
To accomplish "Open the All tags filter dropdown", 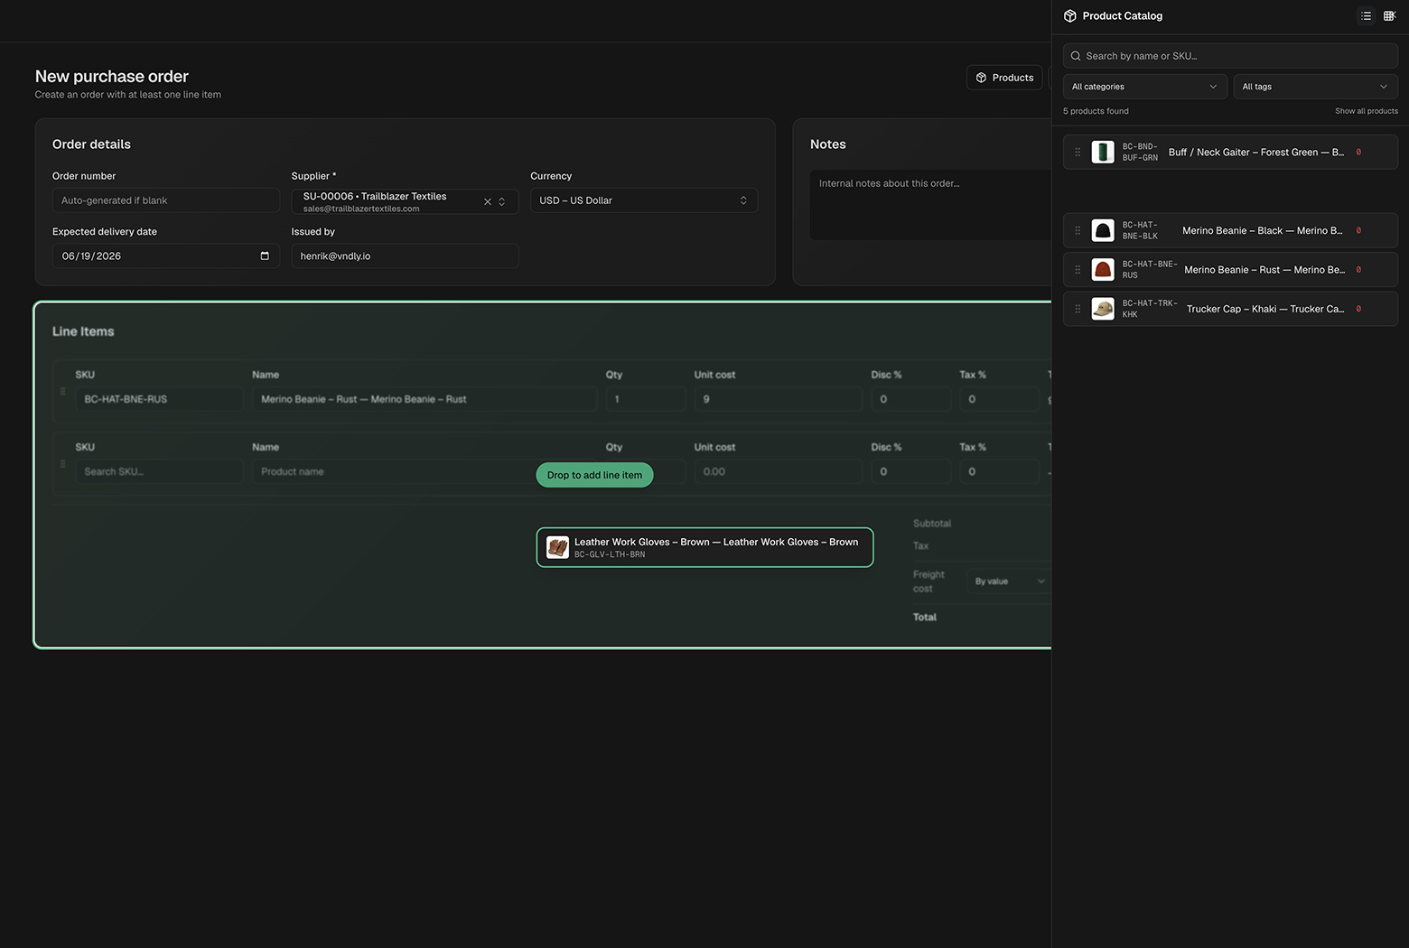I will pos(1315,87).
